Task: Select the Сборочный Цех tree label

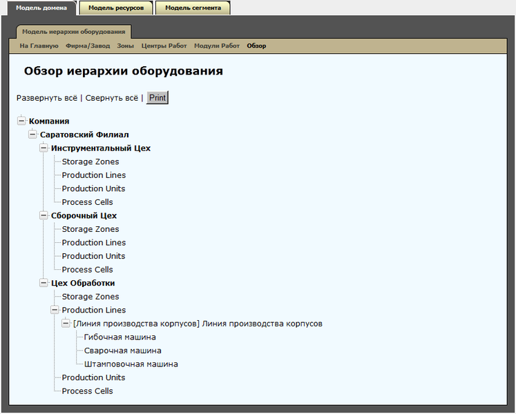Action: (84, 215)
